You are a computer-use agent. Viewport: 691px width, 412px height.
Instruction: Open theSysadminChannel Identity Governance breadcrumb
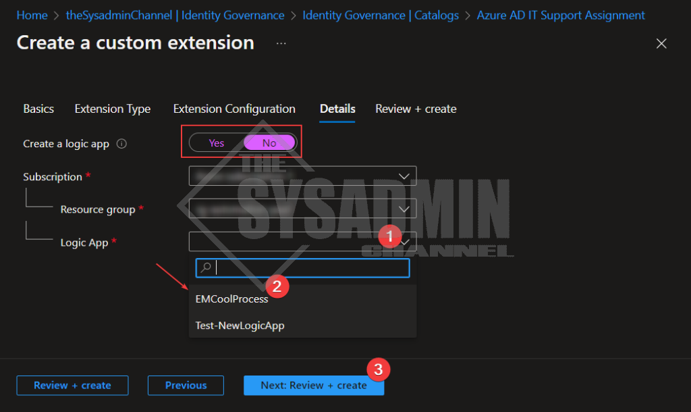[x=175, y=16]
